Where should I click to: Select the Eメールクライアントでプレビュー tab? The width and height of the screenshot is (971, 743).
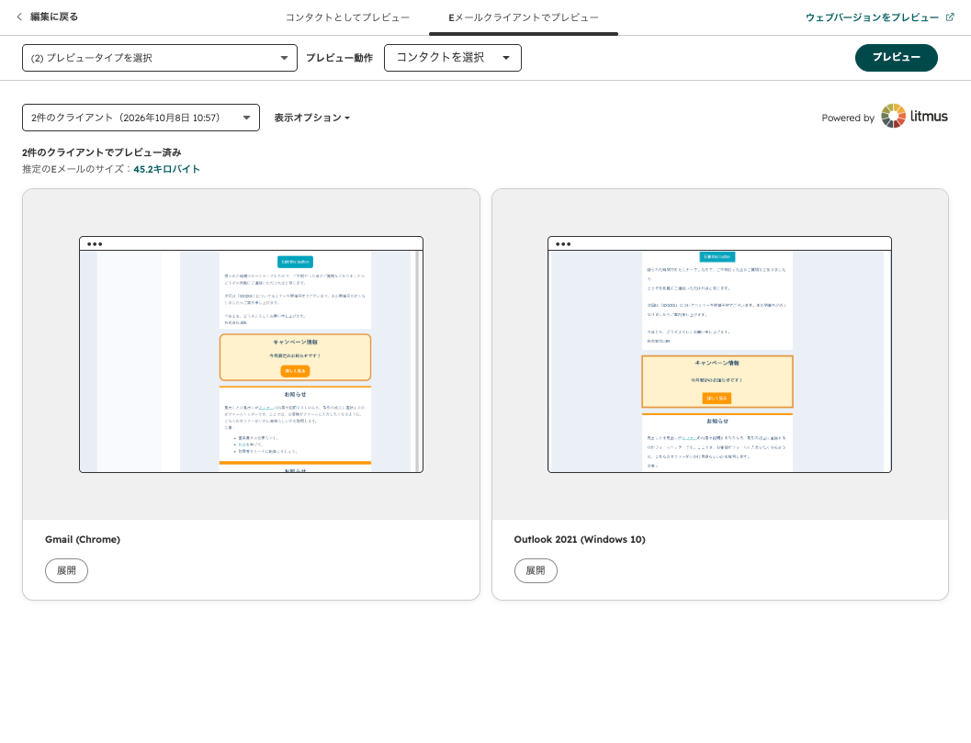tap(524, 17)
